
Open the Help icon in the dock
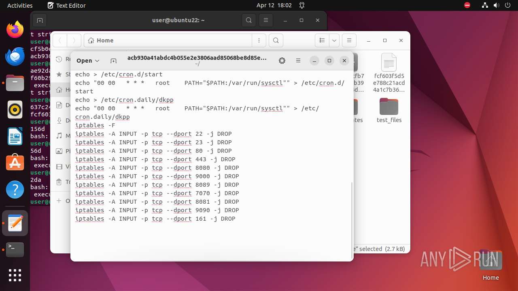[15, 190]
